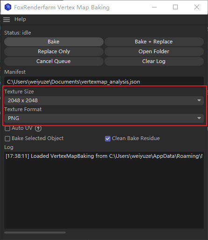
Task: Cancel Queue button click
Action: [54, 61]
